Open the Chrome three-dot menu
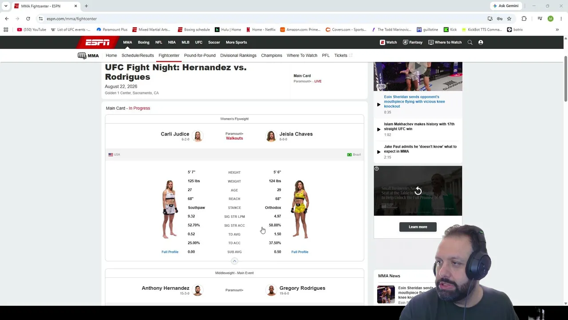568x320 pixels. pos(561,19)
